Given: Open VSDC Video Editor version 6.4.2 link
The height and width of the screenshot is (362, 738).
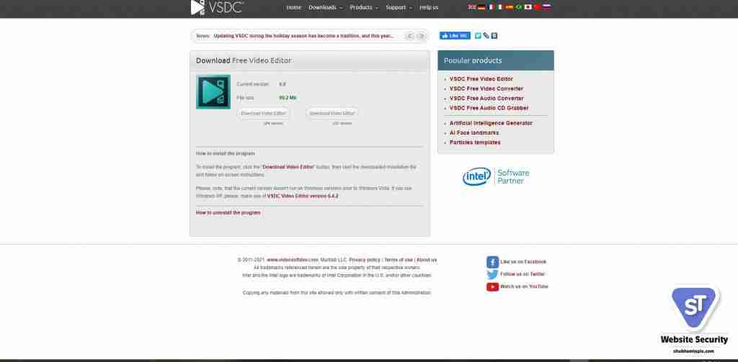Looking at the screenshot, I should [x=303, y=196].
